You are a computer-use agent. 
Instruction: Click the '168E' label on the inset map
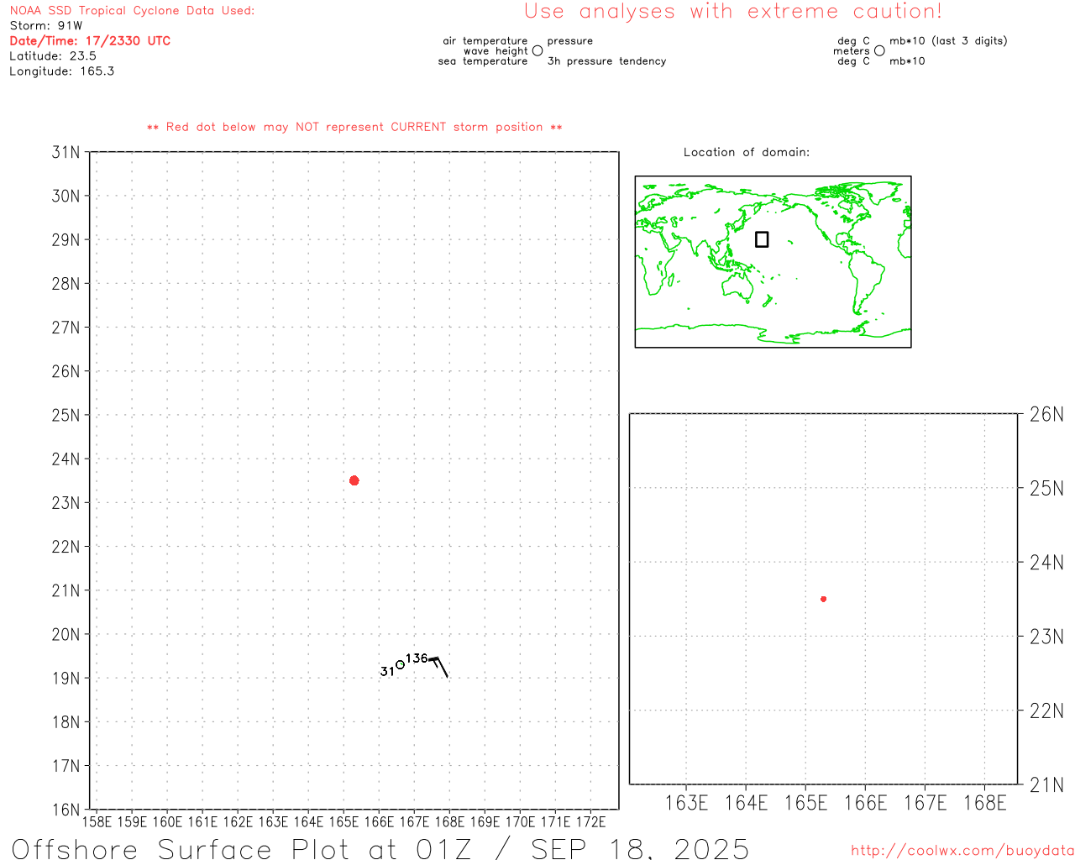[x=985, y=803]
